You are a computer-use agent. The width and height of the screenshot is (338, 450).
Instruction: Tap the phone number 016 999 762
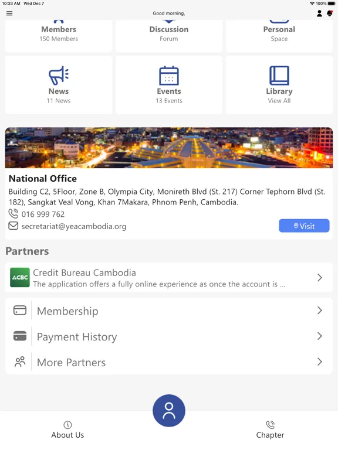coord(43,214)
